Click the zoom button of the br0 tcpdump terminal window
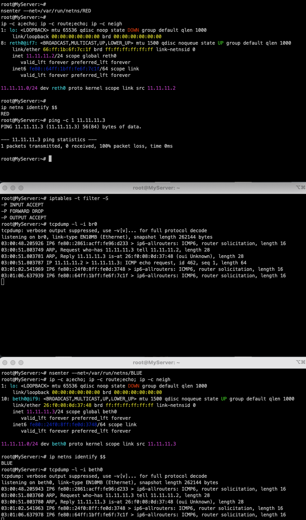This screenshot has height=520, width=306. 21,188
